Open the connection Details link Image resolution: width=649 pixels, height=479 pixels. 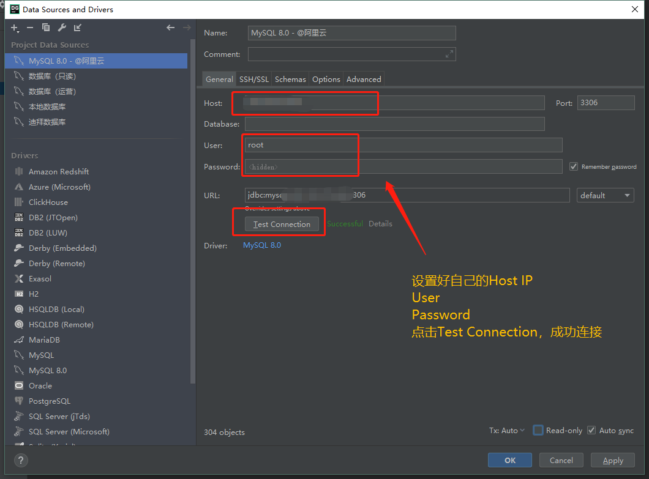[380, 224]
